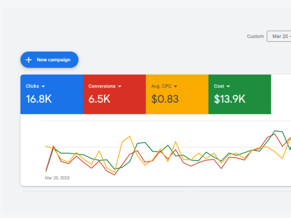Select the green Cost value $13.9K

(230, 99)
